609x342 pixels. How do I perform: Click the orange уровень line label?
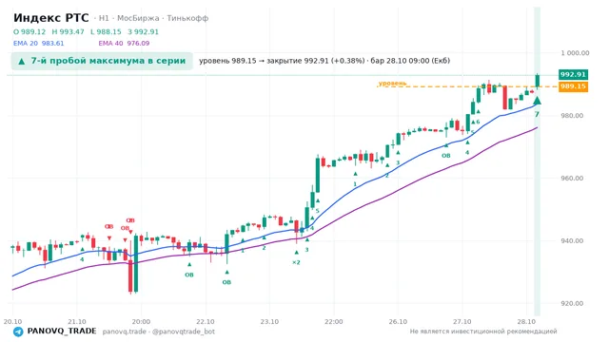coord(392,83)
